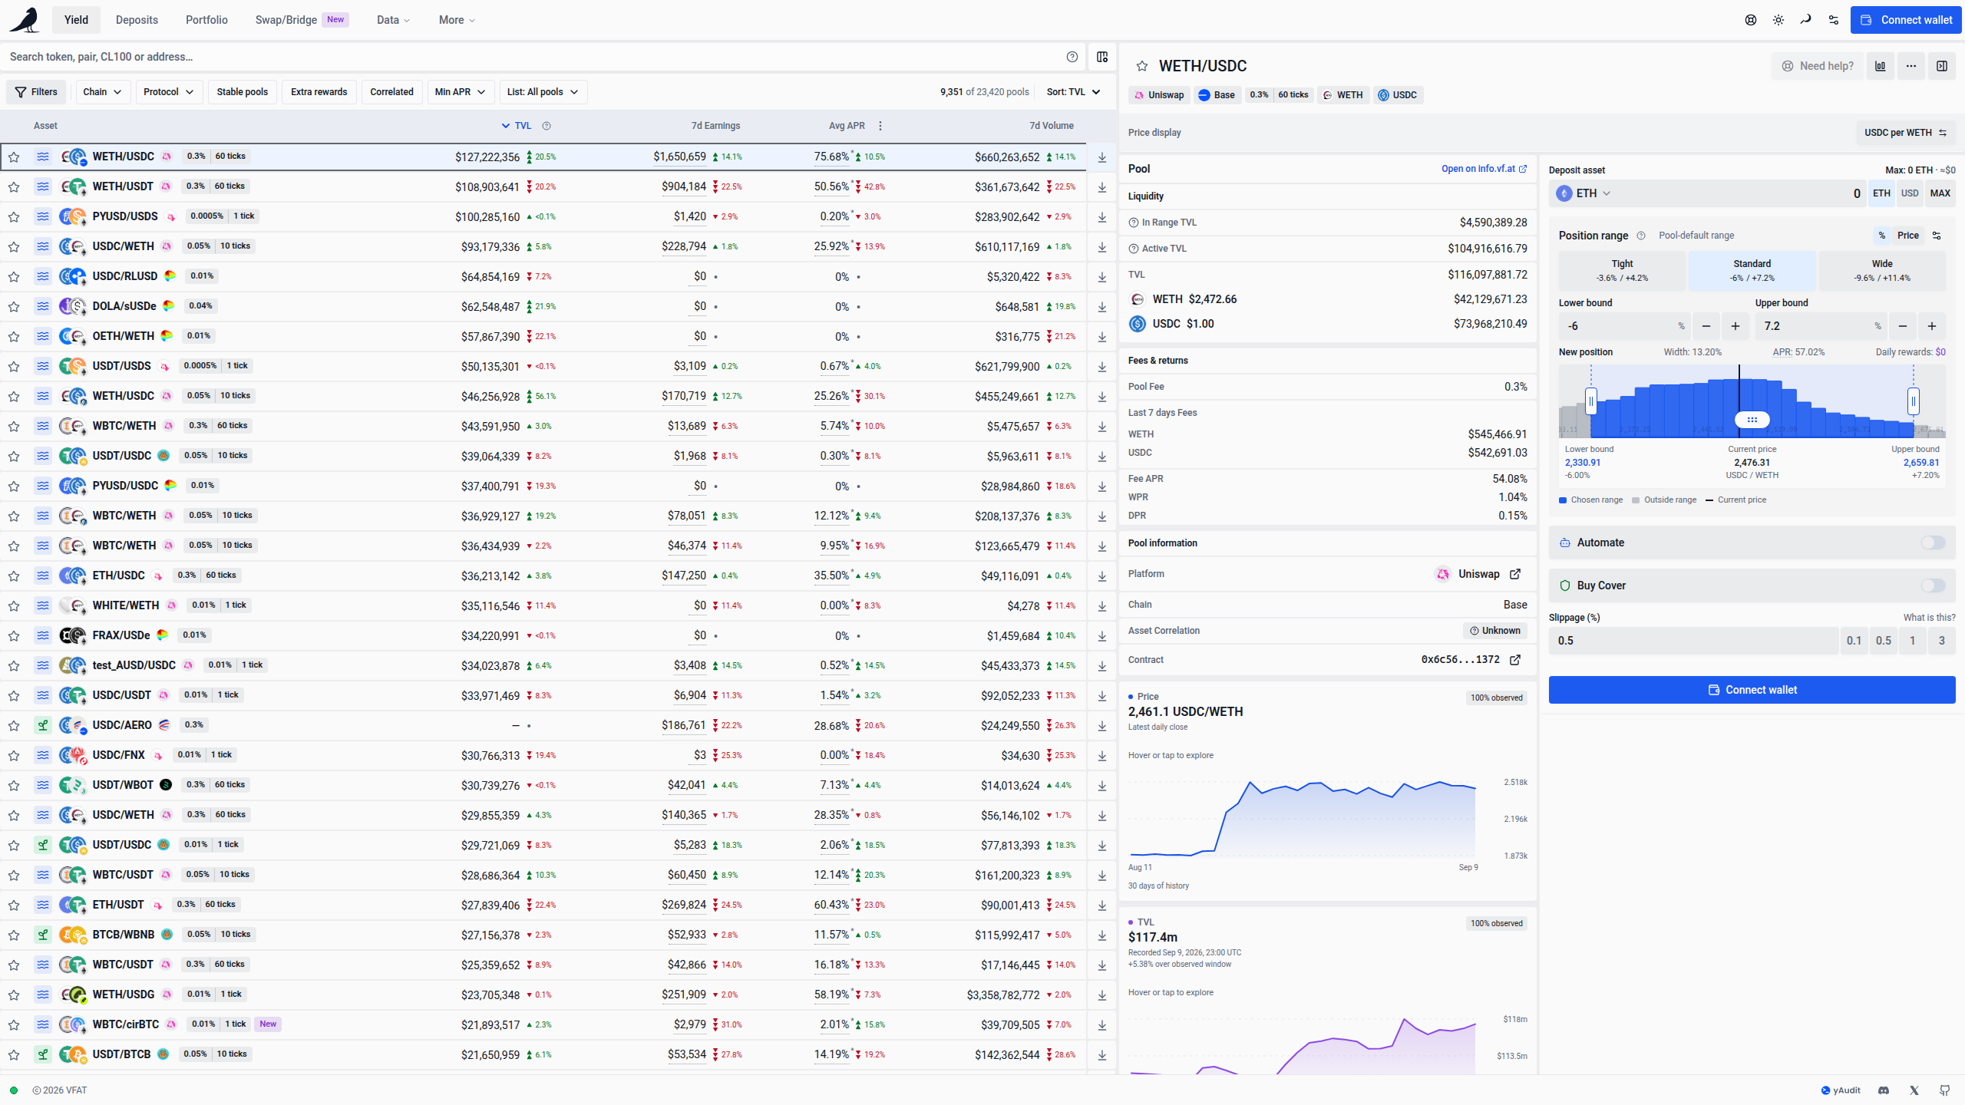Grab the lower bound range handle
The width and height of the screenshot is (1965, 1105).
coord(1591,401)
